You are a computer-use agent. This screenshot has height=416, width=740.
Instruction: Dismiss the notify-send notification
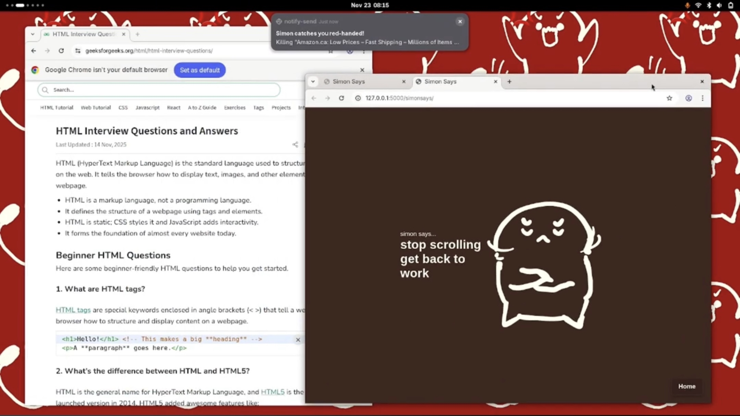460,22
